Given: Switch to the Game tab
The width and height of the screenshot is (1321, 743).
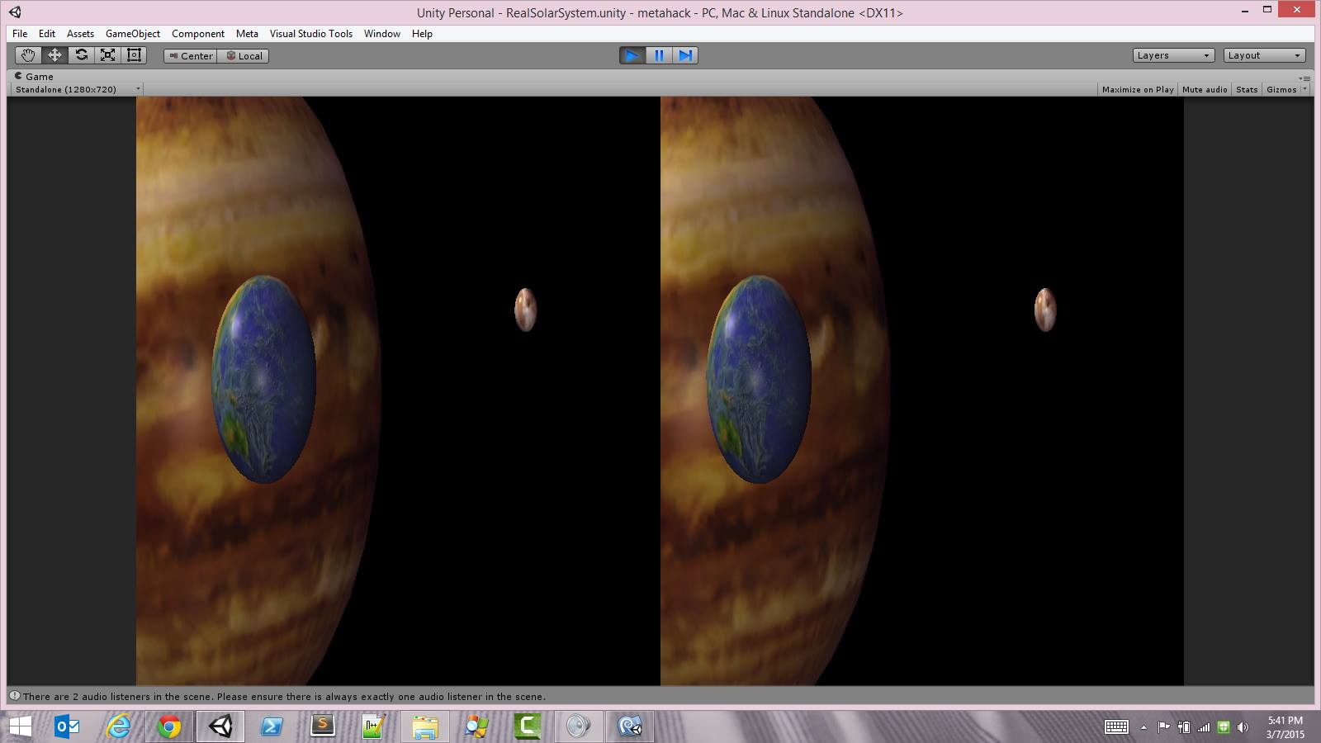Looking at the screenshot, I should (x=34, y=76).
